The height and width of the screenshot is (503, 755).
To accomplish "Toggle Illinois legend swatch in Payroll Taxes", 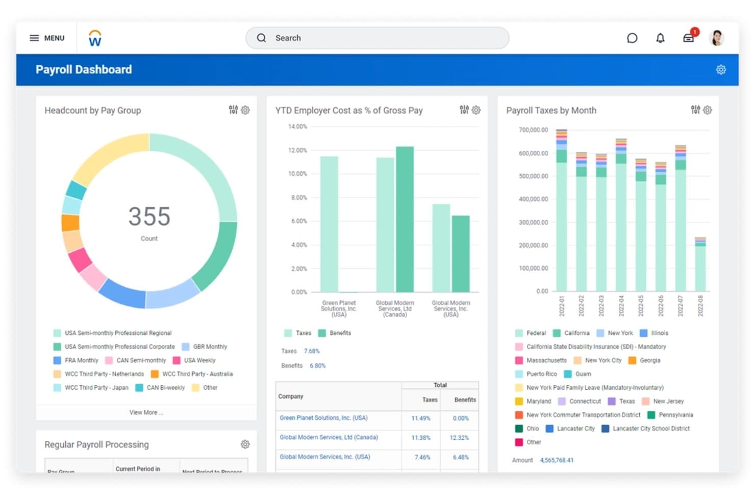I will click(644, 333).
